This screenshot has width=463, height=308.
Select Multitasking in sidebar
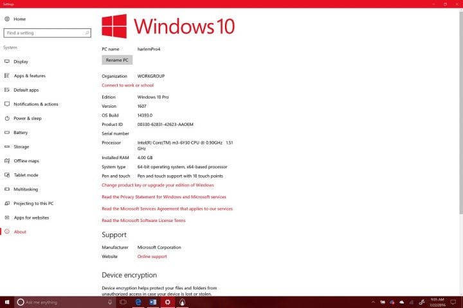[26, 189]
